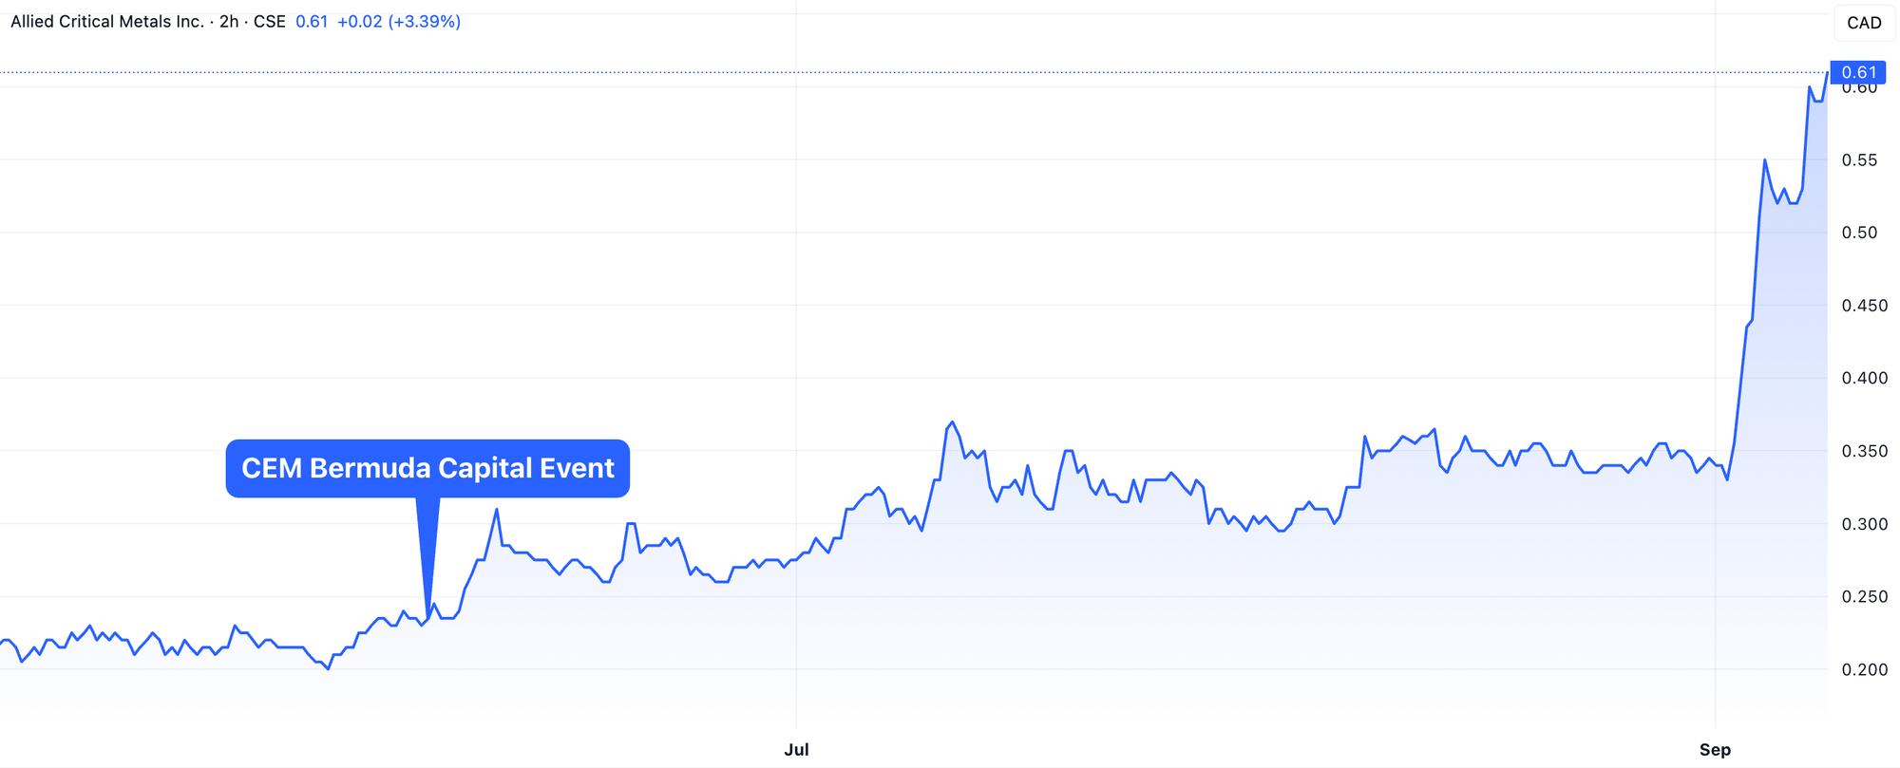The image size is (1900, 768).
Task: Click the 0.450 price axis label
Action: pos(1864,306)
